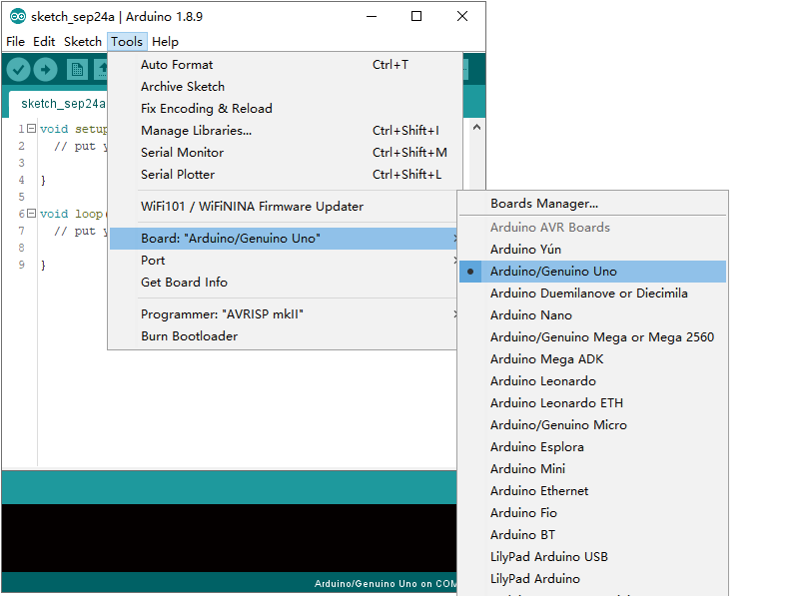Image resolution: width=792 pixels, height=596 pixels.
Task: Click line number 5 in the editor
Action: pyautogui.click(x=21, y=197)
